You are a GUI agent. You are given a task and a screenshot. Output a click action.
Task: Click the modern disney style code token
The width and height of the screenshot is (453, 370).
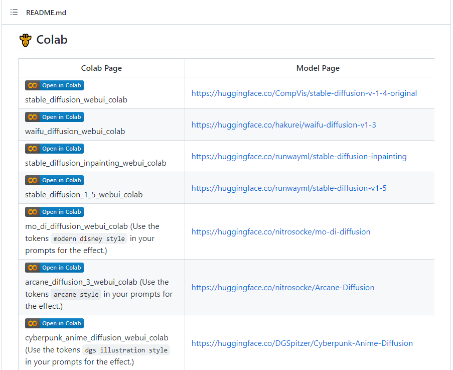point(89,239)
